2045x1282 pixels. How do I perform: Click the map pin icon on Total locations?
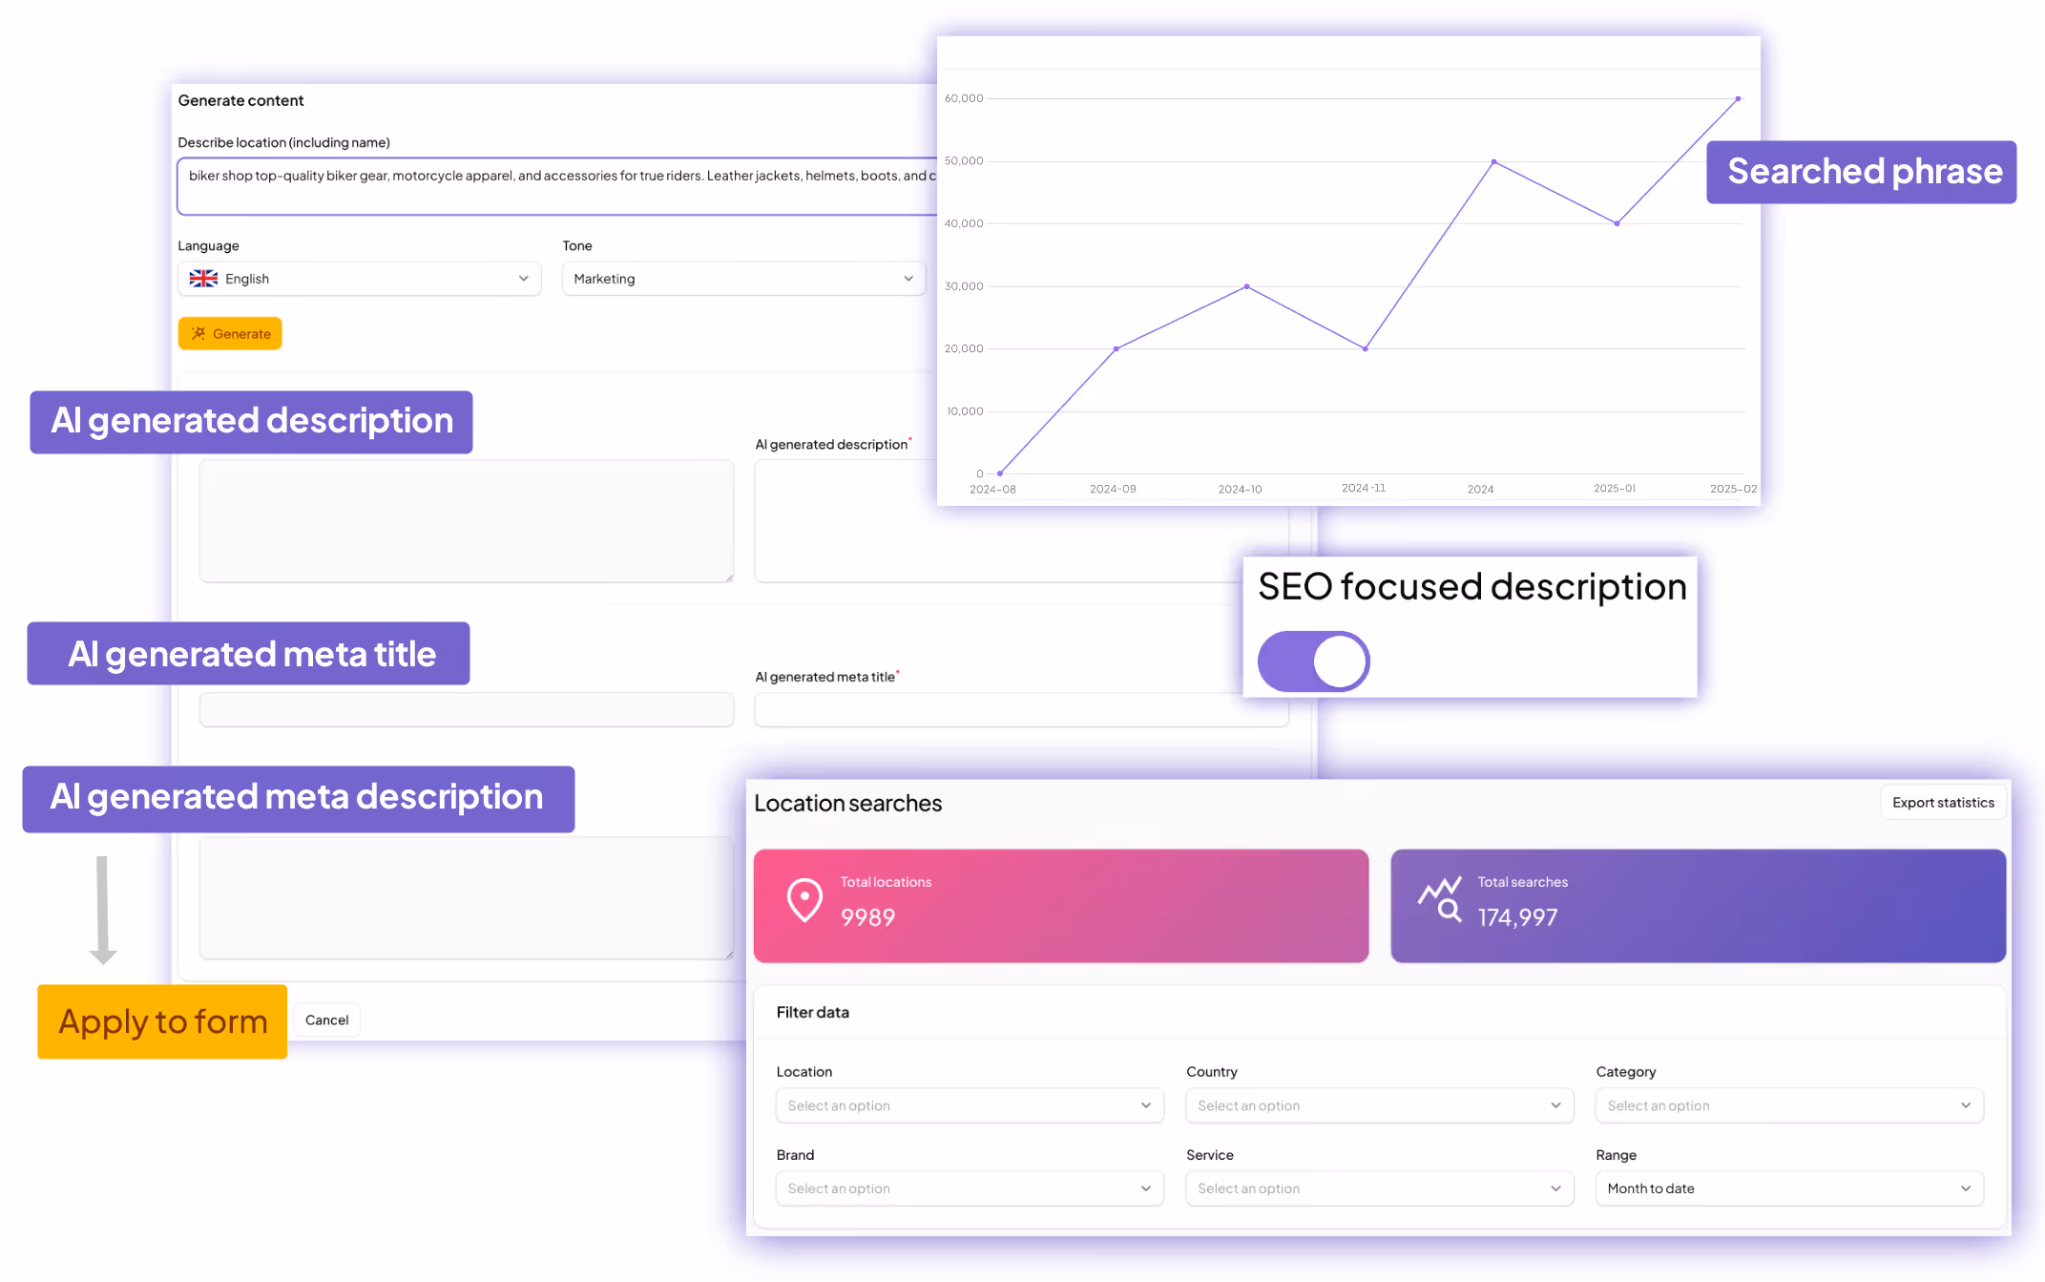coord(804,899)
